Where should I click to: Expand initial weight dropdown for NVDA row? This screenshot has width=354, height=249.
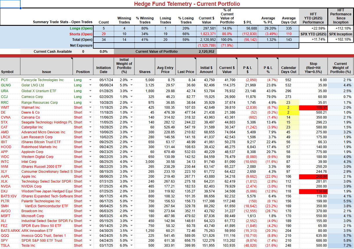point(132,186)
